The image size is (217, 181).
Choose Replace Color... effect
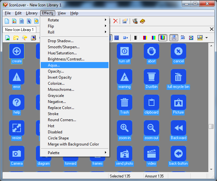[74, 108]
